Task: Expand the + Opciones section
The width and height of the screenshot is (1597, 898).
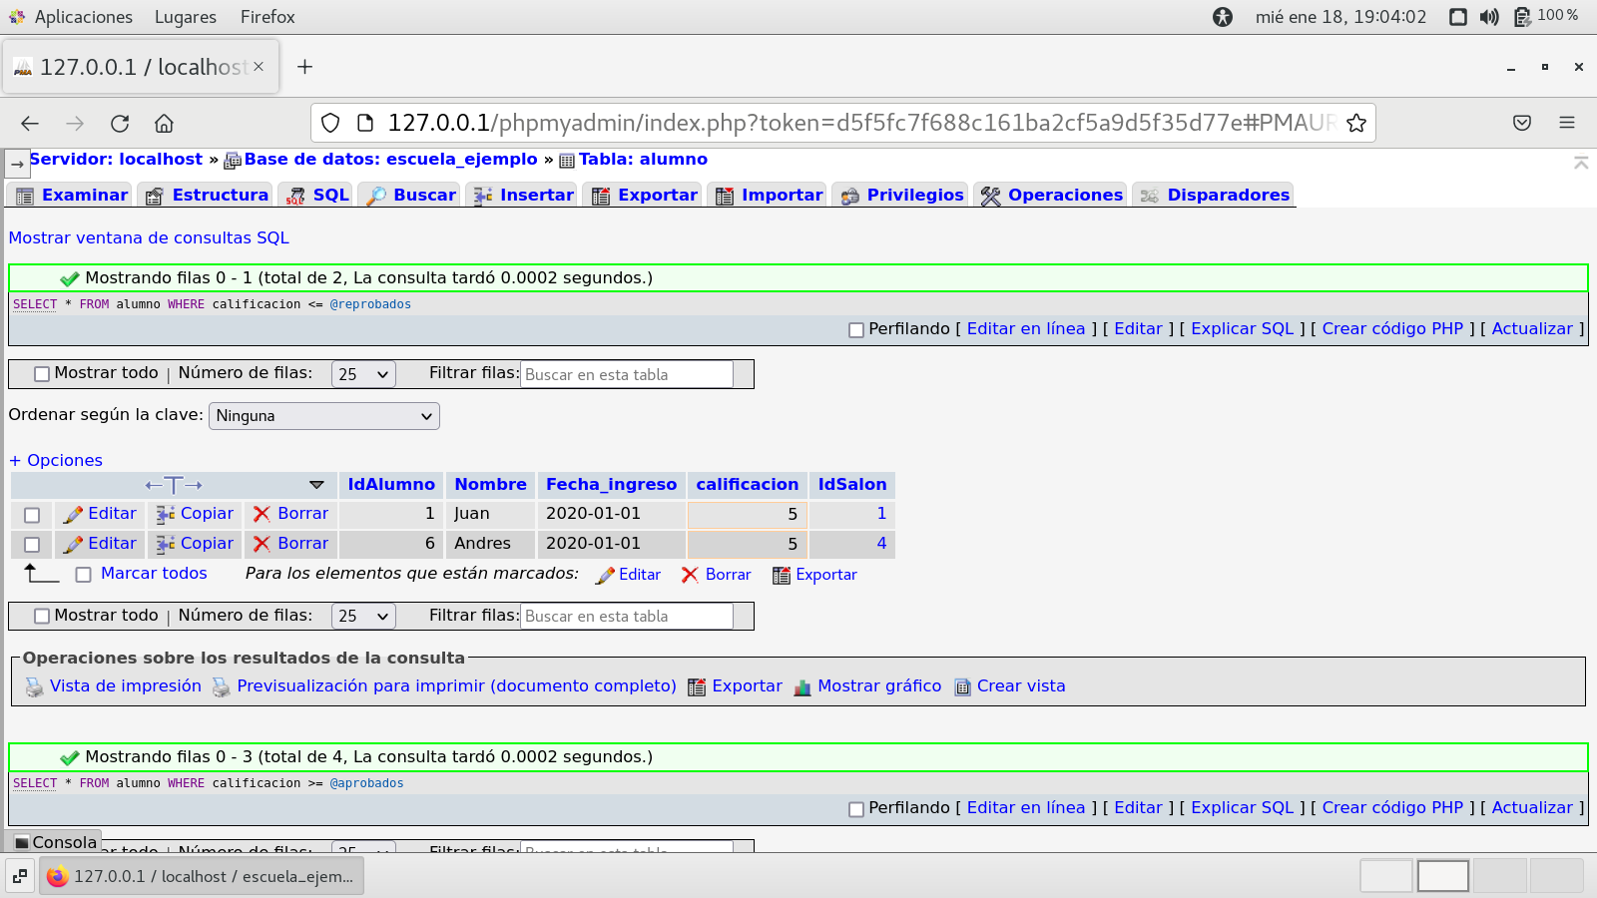Action: tap(56, 460)
